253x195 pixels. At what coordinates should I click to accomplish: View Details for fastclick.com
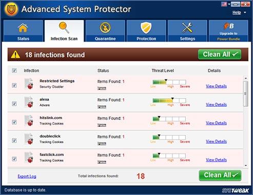(x=216, y=160)
